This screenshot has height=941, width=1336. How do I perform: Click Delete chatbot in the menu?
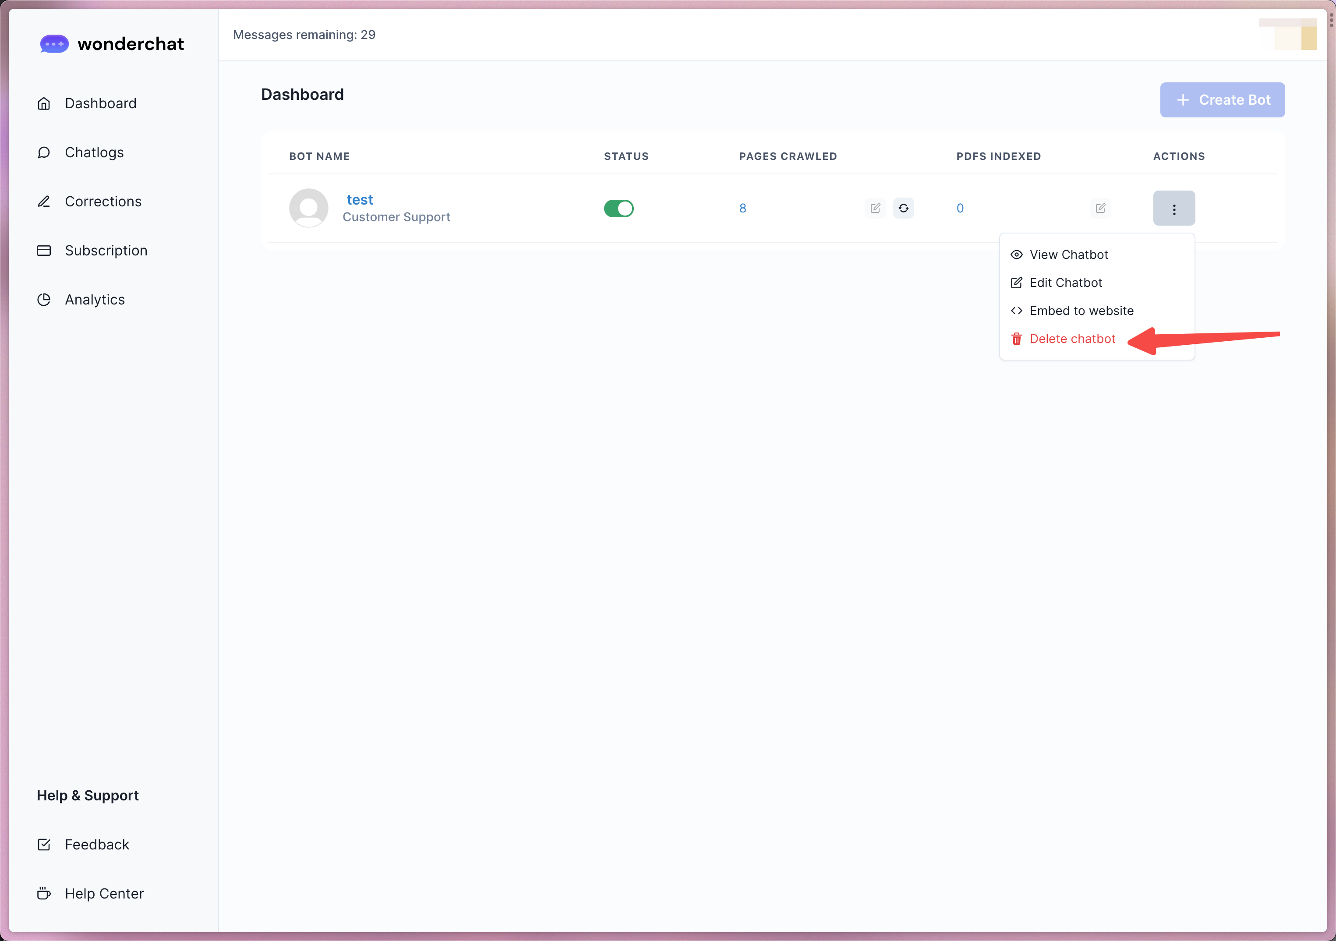pyautogui.click(x=1072, y=339)
